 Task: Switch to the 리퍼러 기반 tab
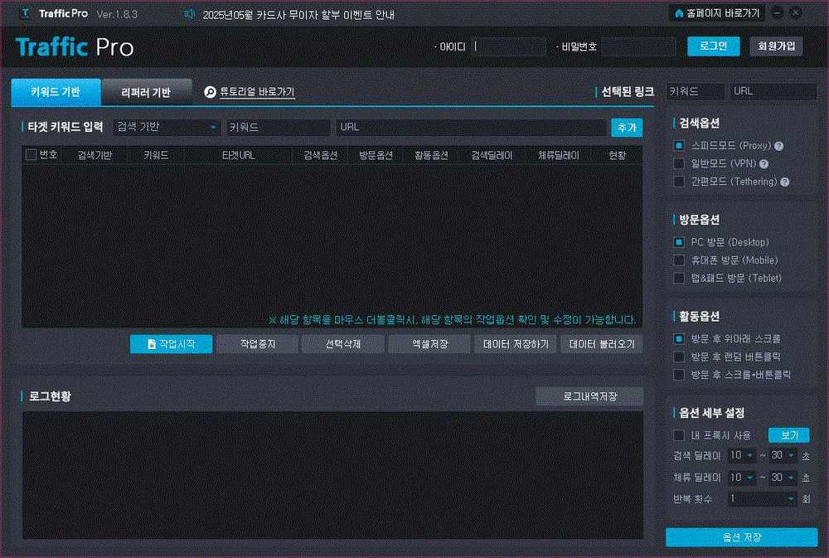coord(146,92)
